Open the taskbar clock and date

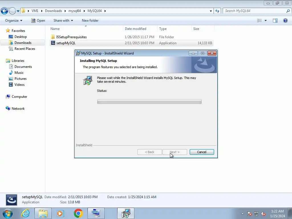[277, 214]
